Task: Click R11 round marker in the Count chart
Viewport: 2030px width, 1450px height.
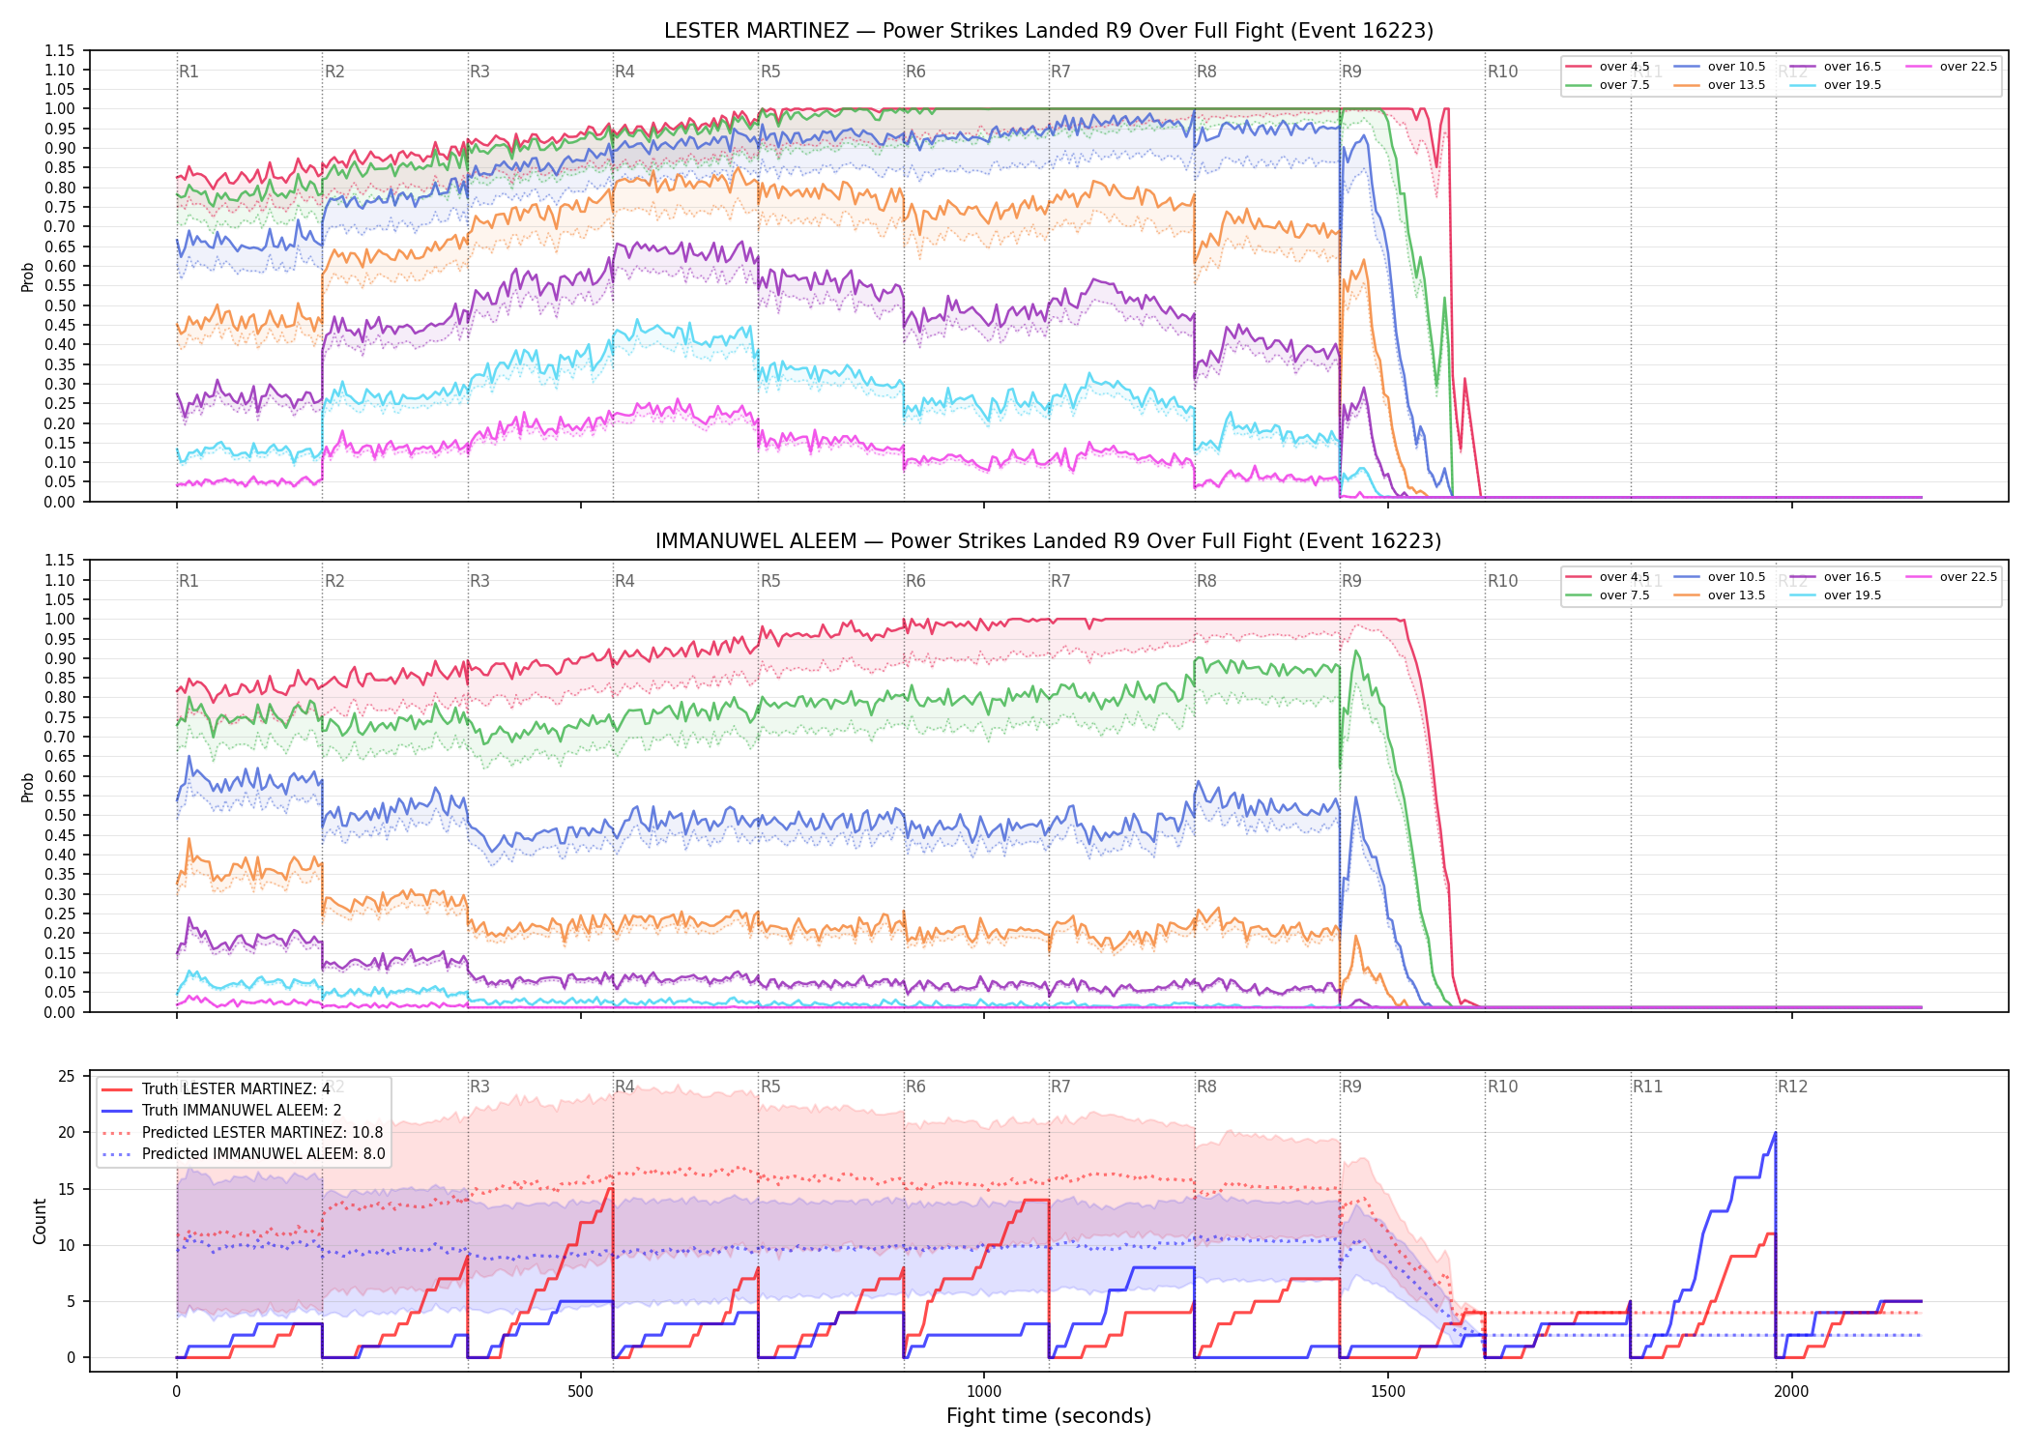Action: (x=1648, y=1087)
